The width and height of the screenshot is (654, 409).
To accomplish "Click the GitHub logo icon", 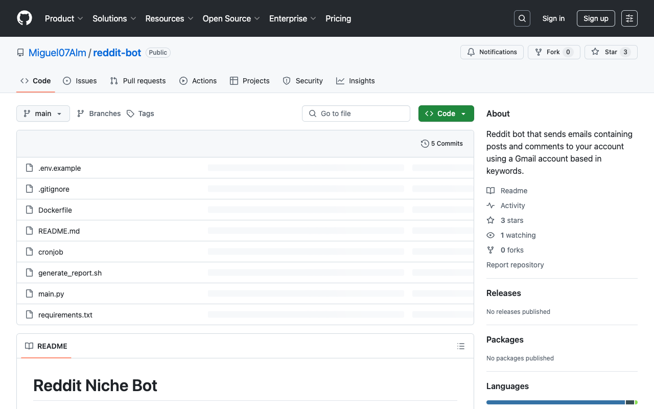I will coord(25,18).
